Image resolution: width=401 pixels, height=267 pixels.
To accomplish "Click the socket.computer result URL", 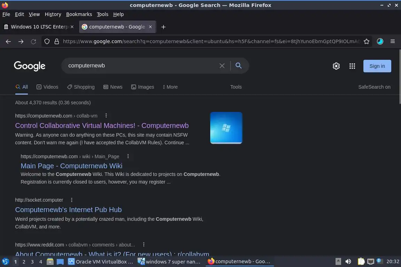I will coord(39,200).
